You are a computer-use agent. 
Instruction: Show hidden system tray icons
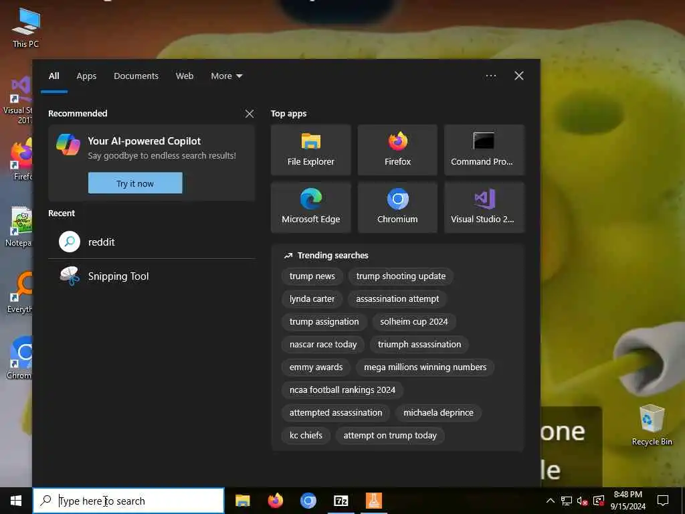pyautogui.click(x=551, y=501)
